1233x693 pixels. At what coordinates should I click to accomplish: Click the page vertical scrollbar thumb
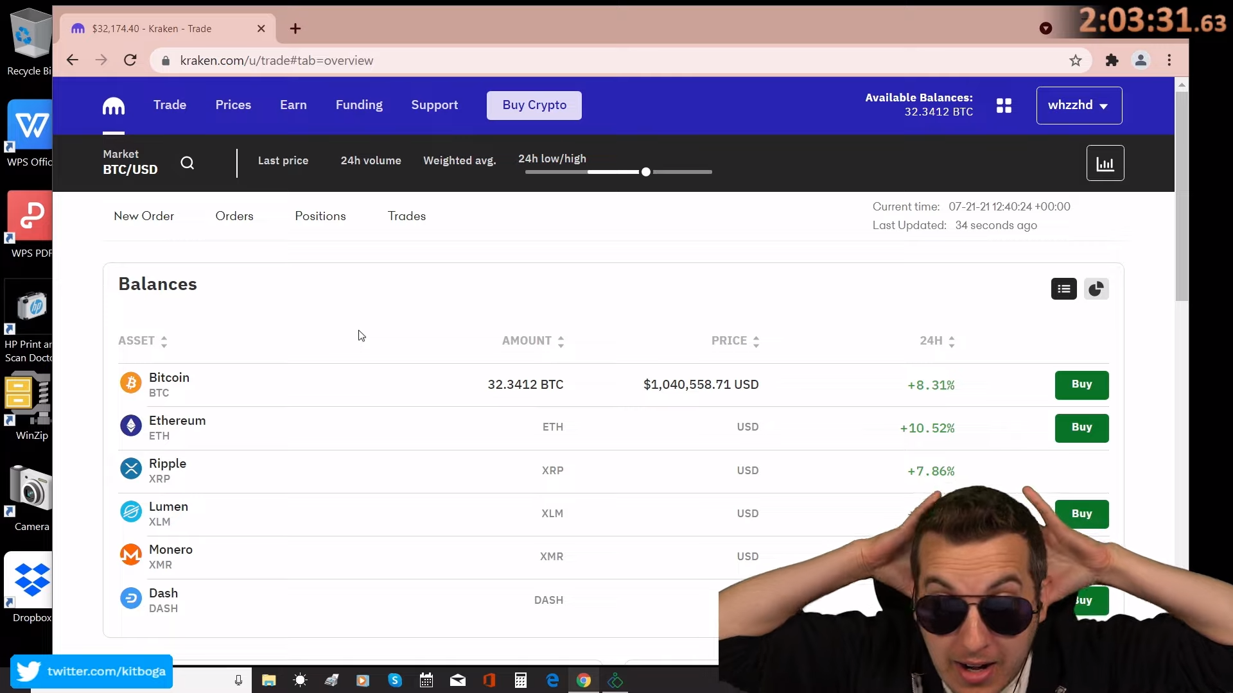click(1182, 196)
